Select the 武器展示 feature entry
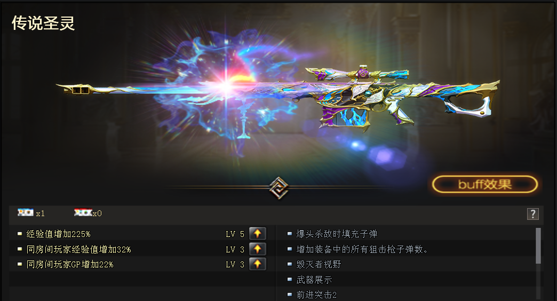This screenshot has height=301, width=557. click(x=314, y=280)
